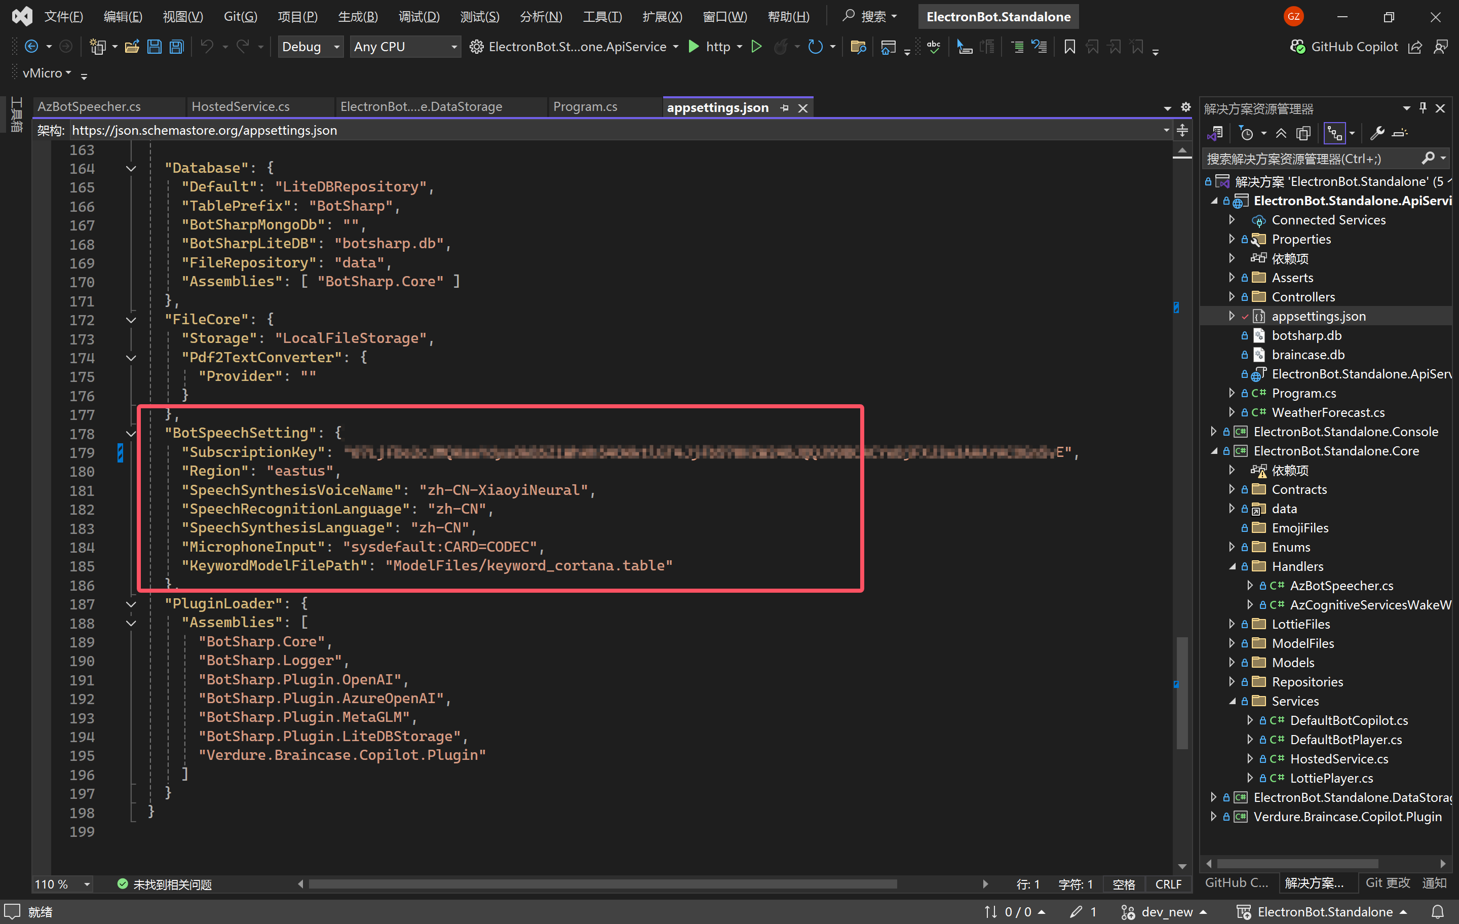This screenshot has width=1459, height=924.
Task: Click the dev_new branch in status bar
Action: (1165, 912)
